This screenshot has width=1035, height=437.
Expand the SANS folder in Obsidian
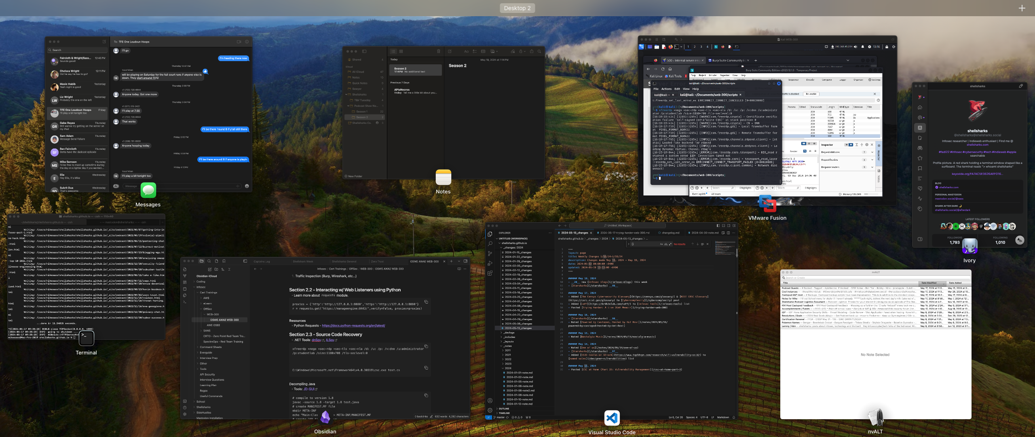[207, 331]
